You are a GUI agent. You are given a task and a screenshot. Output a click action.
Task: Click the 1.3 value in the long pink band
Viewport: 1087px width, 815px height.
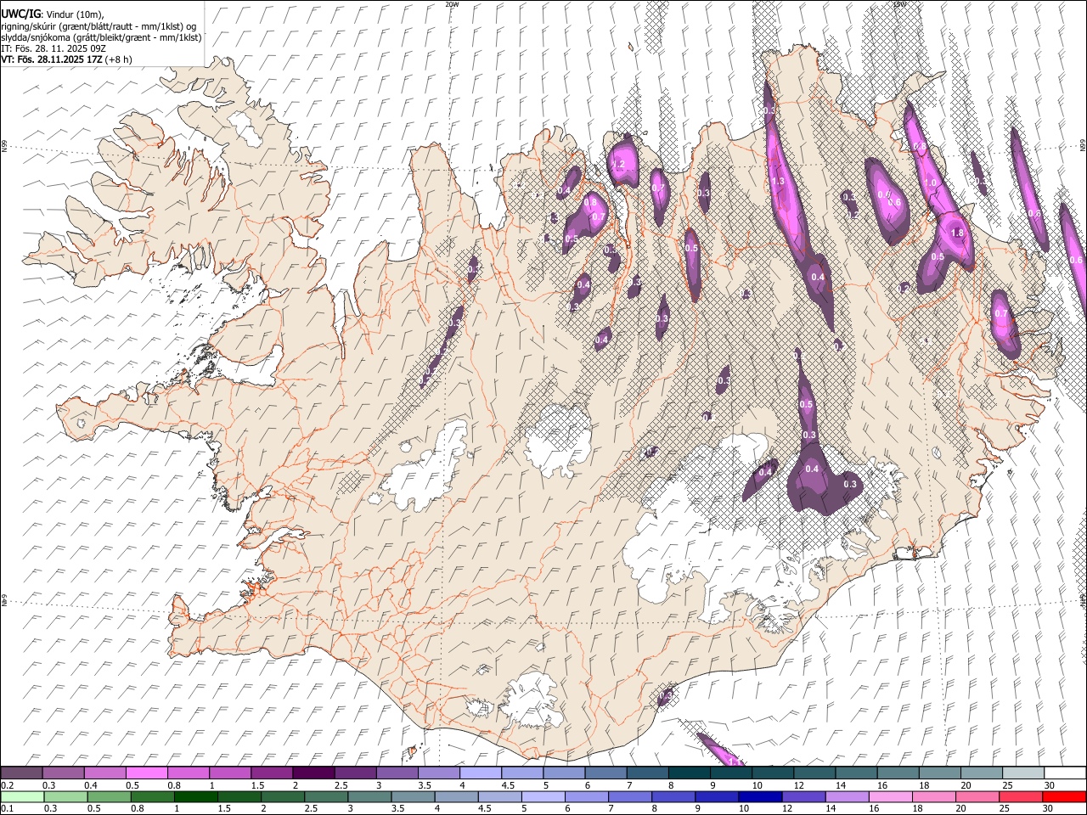pyautogui.click(x=778, y=181)
